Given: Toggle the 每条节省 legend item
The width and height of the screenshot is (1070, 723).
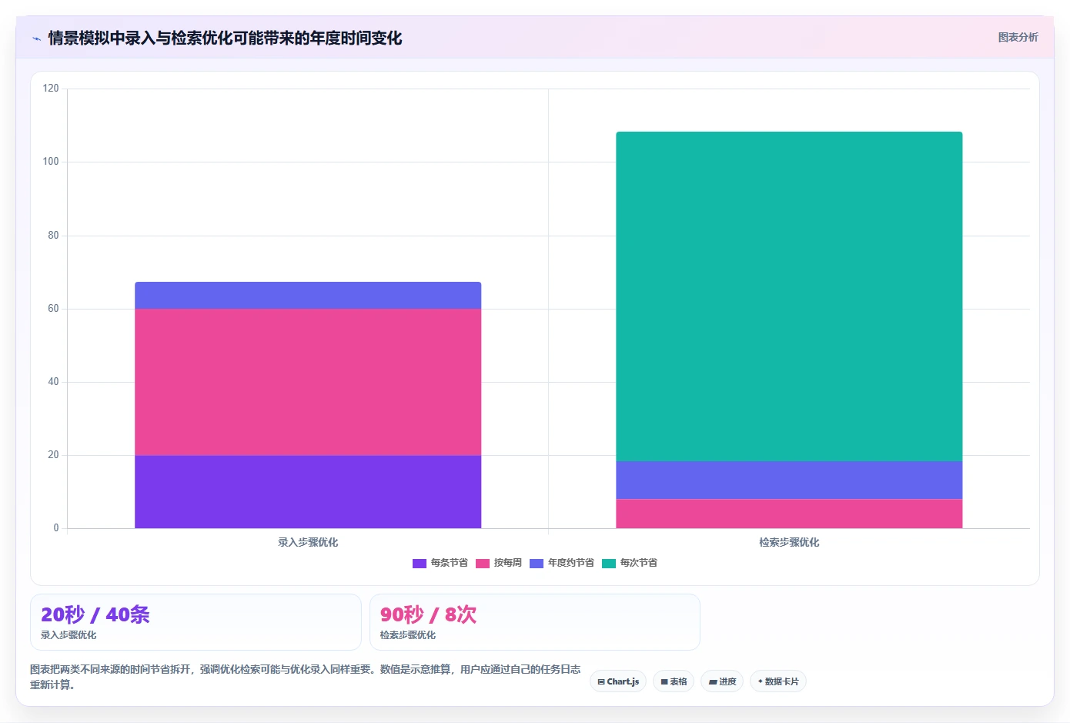Looking at the screenshot, I should [x=440, y=563].
